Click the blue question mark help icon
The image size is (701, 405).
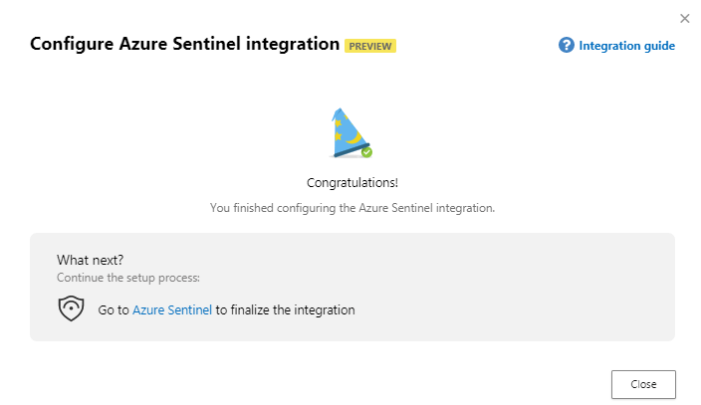pos(567,46)
